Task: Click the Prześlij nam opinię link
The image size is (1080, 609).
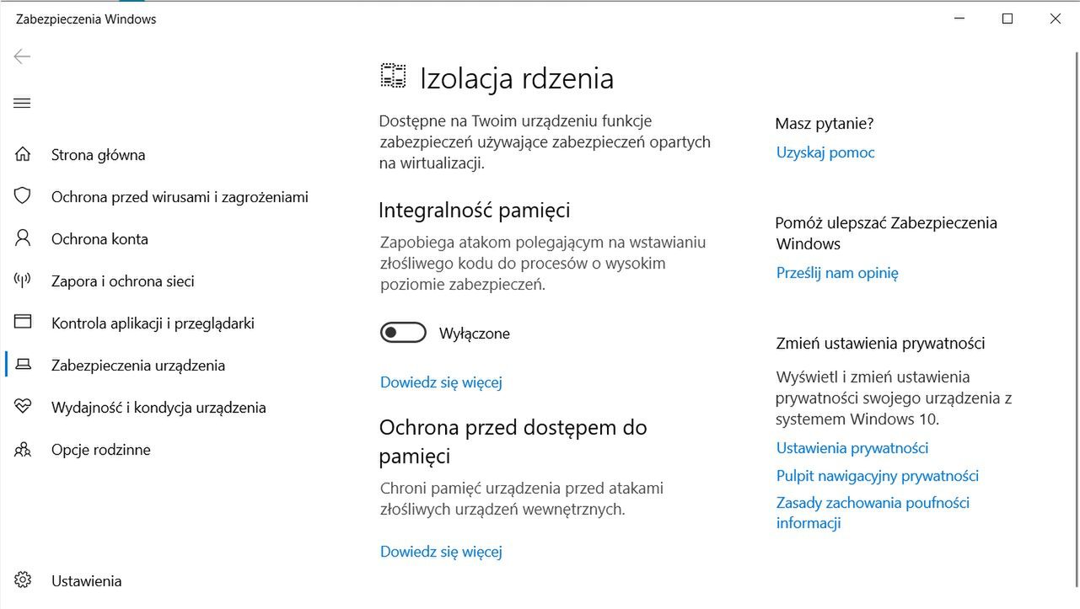Action: pos(837,273)
